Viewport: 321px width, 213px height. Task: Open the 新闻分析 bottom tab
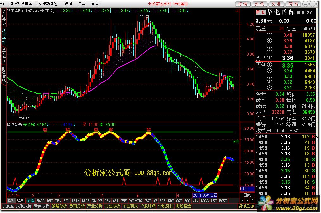point(41,206)
